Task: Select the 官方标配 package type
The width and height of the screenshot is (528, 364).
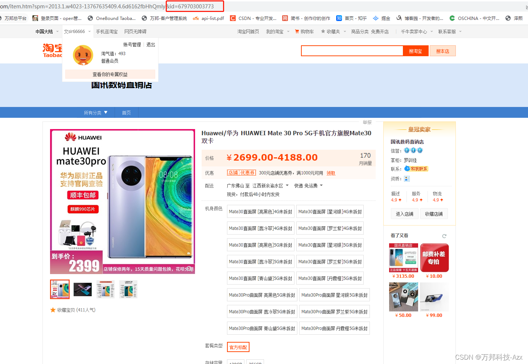Action: [238, 347]
